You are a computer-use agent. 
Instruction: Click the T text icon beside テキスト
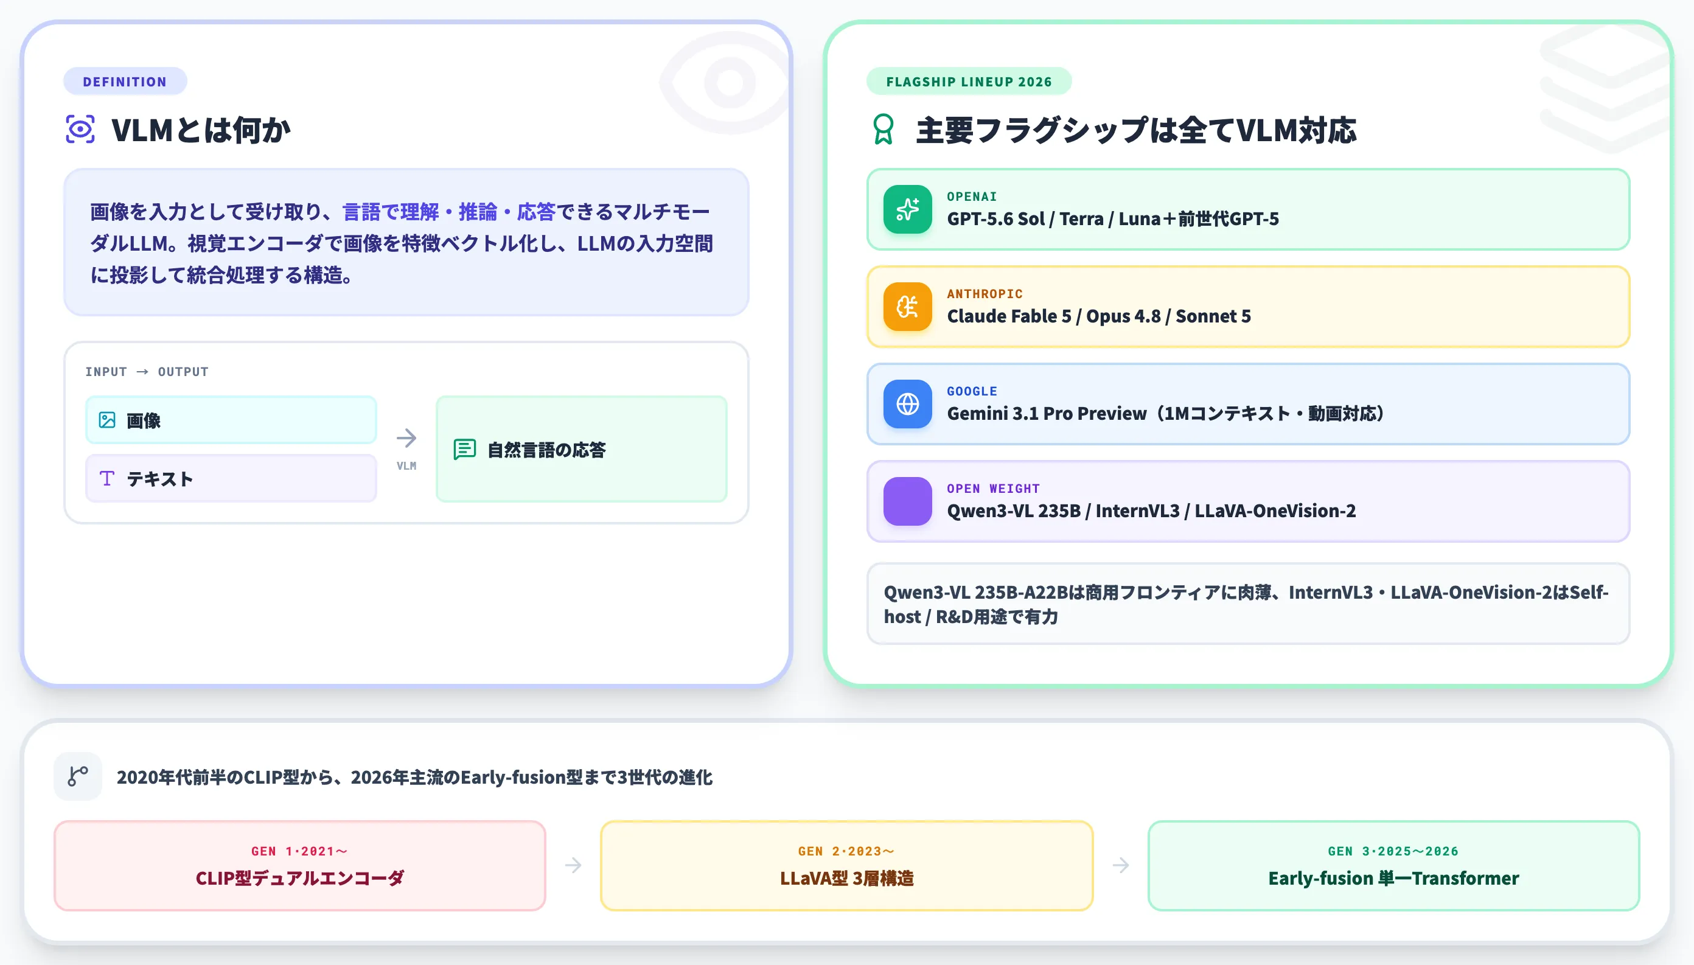pyautogui.click(x=106, y=478)
